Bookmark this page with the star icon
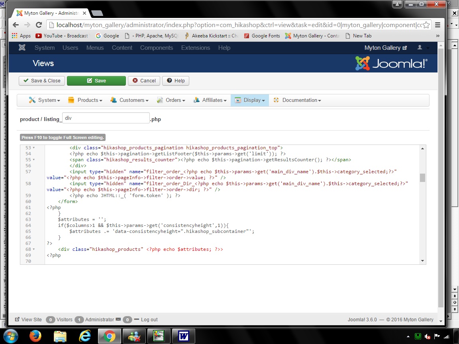The image size is (459, 344). [426, 25]
